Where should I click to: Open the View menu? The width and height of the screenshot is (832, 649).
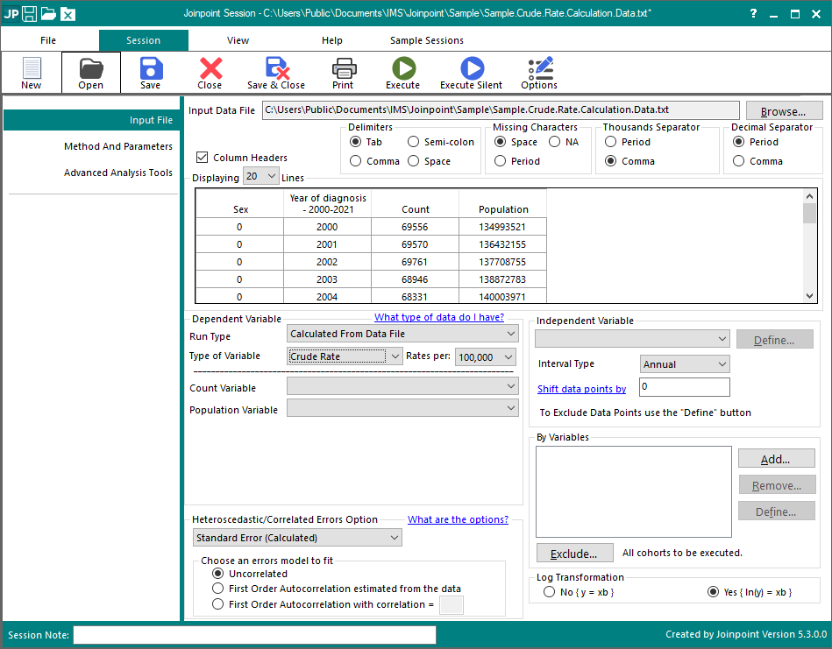(x=238, y=40)
